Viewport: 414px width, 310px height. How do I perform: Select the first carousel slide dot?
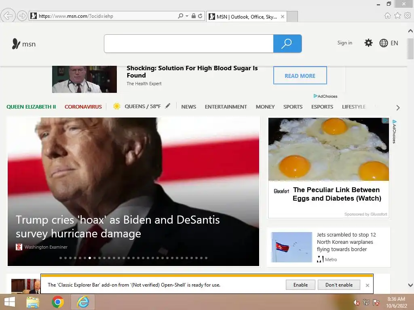coord(61,258)
